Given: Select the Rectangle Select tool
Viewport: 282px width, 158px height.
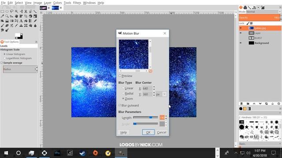Looking at the screenshot, I should click(x=2, y=11).
